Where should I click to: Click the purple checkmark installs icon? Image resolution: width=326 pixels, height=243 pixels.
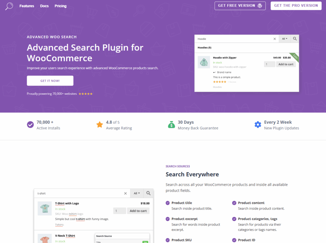[x=30, y=125]
